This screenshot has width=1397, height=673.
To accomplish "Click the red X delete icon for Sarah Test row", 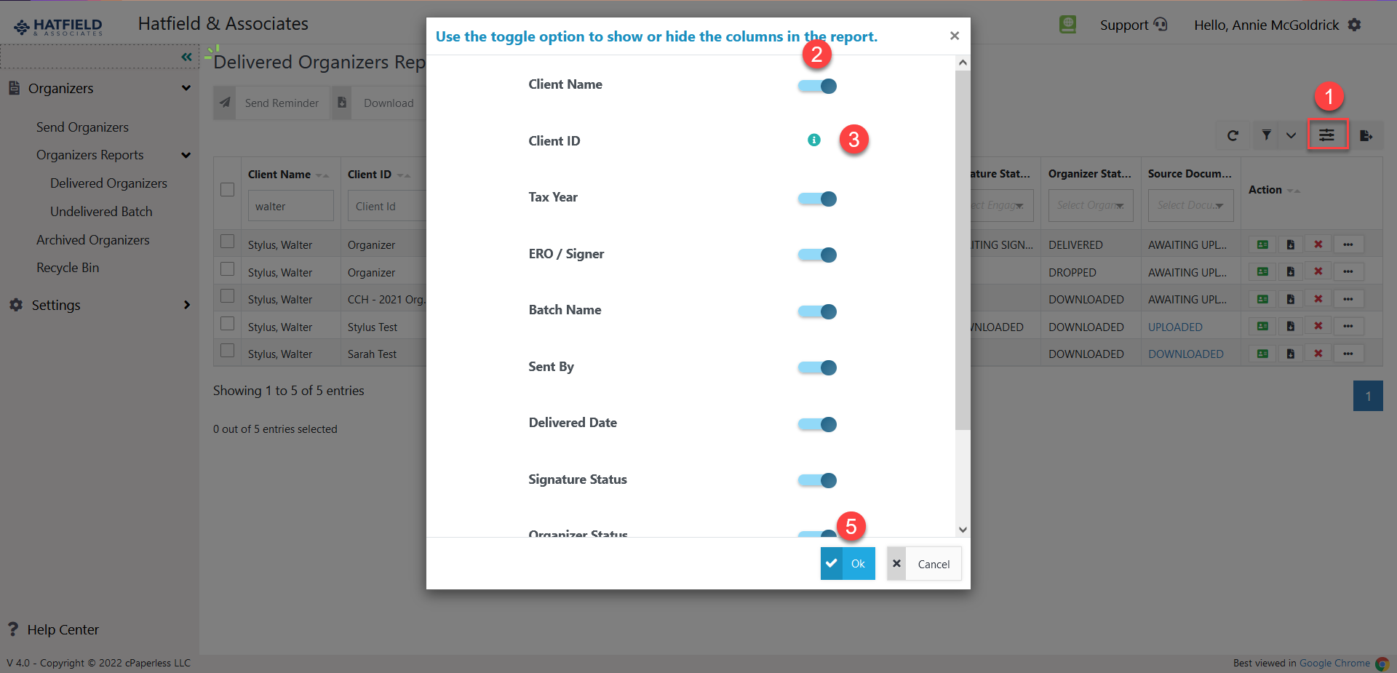I will pyautogui.click(x=1318, y=354).
